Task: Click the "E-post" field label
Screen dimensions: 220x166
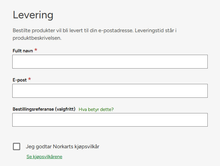Action: (20, 80)
